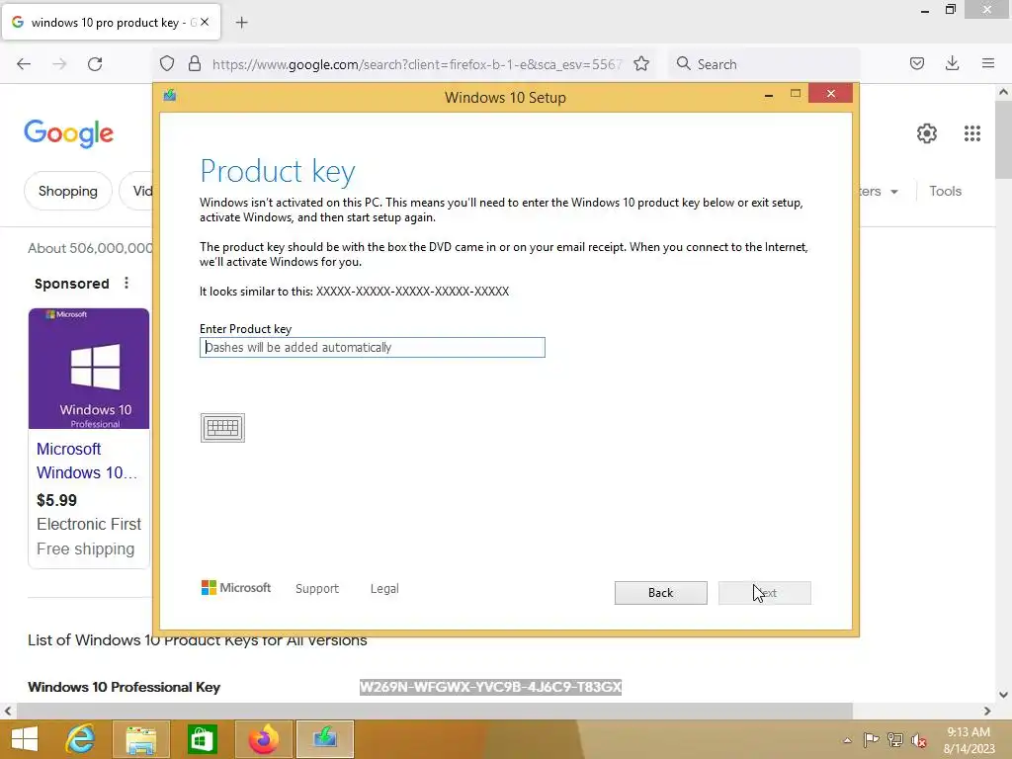Select the Shopping filter chip

pos(68,191)
